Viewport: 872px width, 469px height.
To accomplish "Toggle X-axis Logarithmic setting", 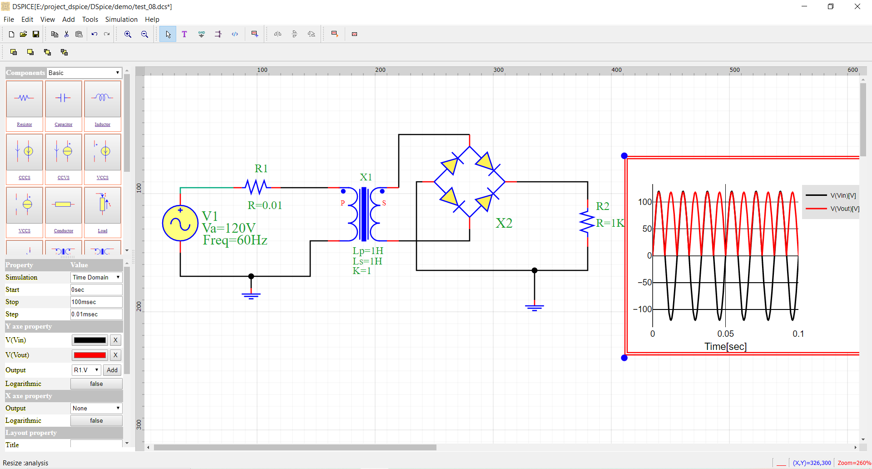I will click(96, 420).
